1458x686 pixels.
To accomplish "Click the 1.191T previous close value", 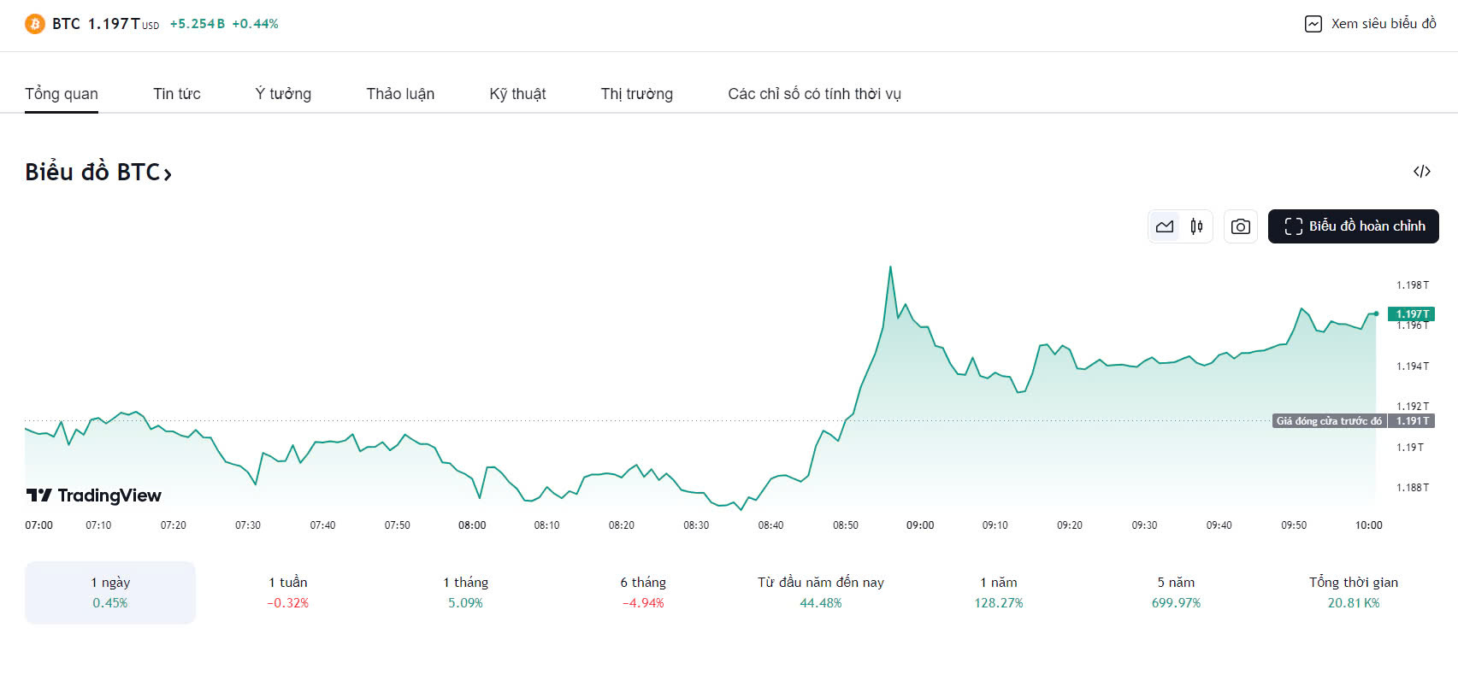I will (1412, 421).
